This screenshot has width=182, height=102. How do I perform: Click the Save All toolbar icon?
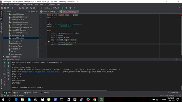[5, 8]
